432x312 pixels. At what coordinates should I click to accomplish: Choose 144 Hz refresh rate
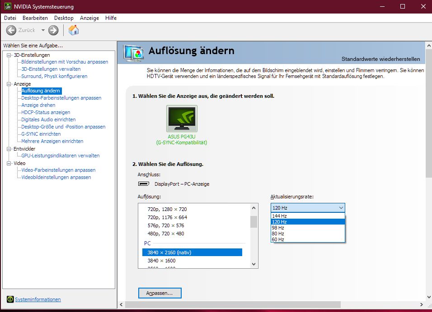[308, 216]
